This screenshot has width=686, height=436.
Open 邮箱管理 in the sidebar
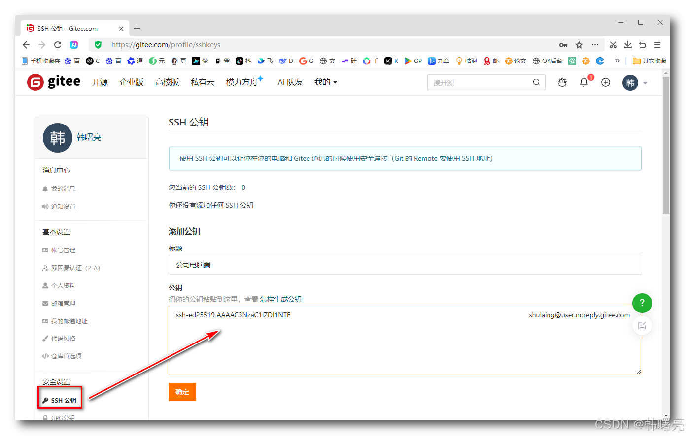pos(59,303)
